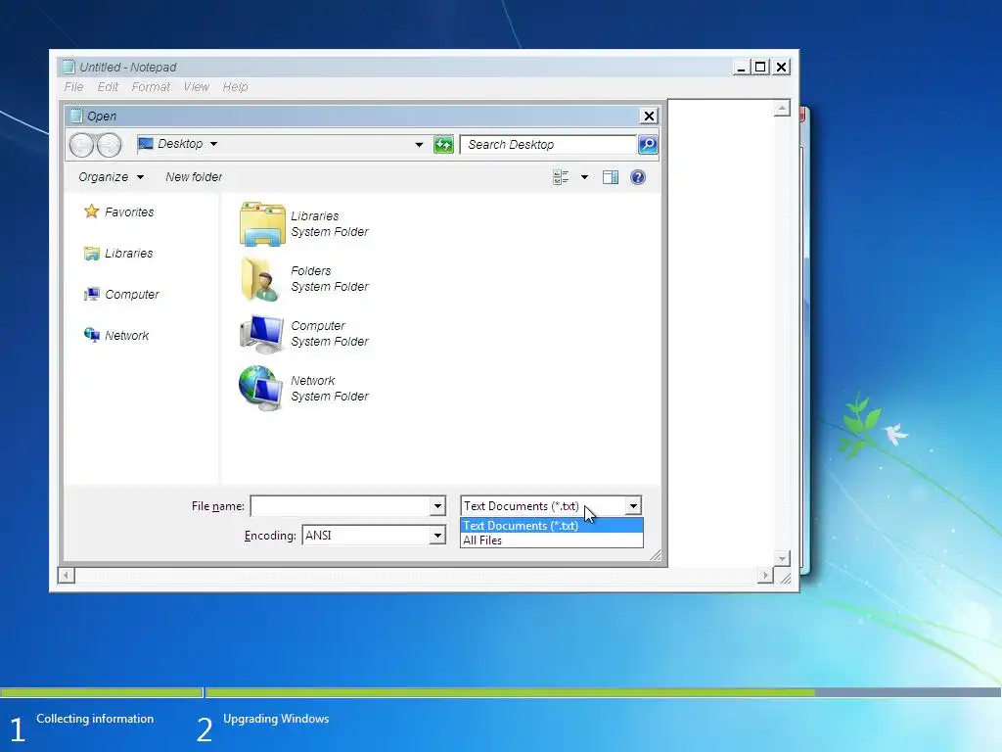Click the Forward navigation arrow in Open dialog
1002x752 pixels.
pos(110,145)
